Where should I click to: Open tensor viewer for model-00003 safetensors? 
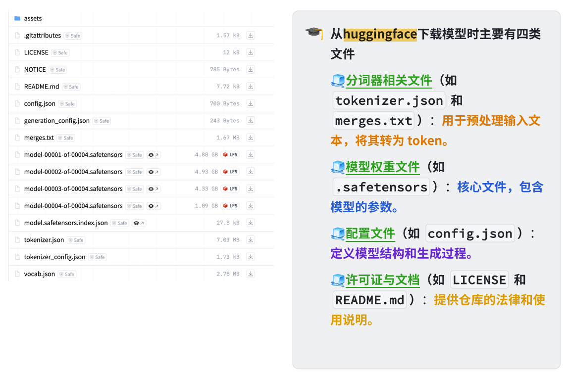[x=154, y=189]
